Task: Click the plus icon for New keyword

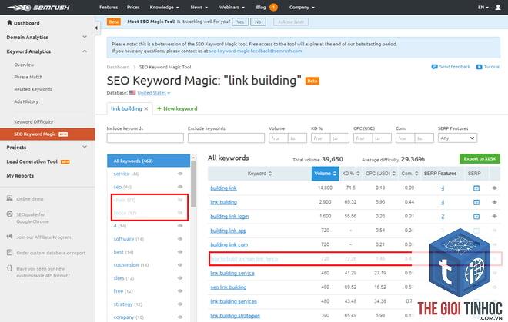Action: tap(159, 108)
